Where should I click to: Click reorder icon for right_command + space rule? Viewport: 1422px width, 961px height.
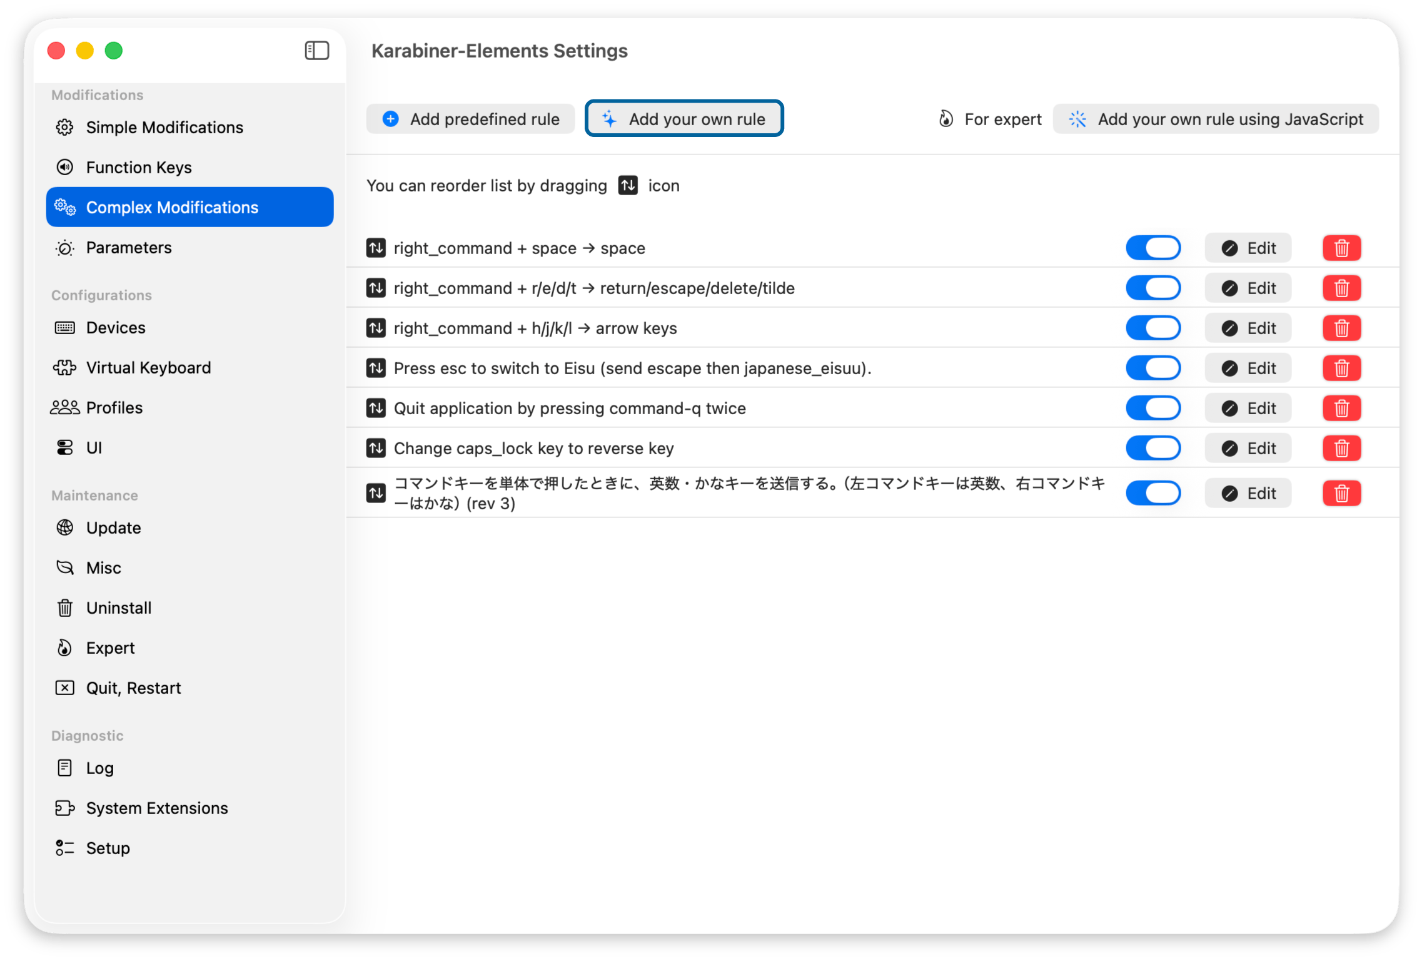[x=376, y=248]
